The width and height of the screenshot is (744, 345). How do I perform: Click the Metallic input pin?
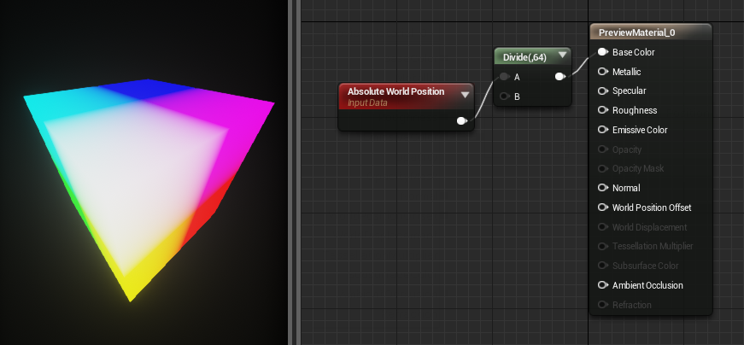pos(602,72)
